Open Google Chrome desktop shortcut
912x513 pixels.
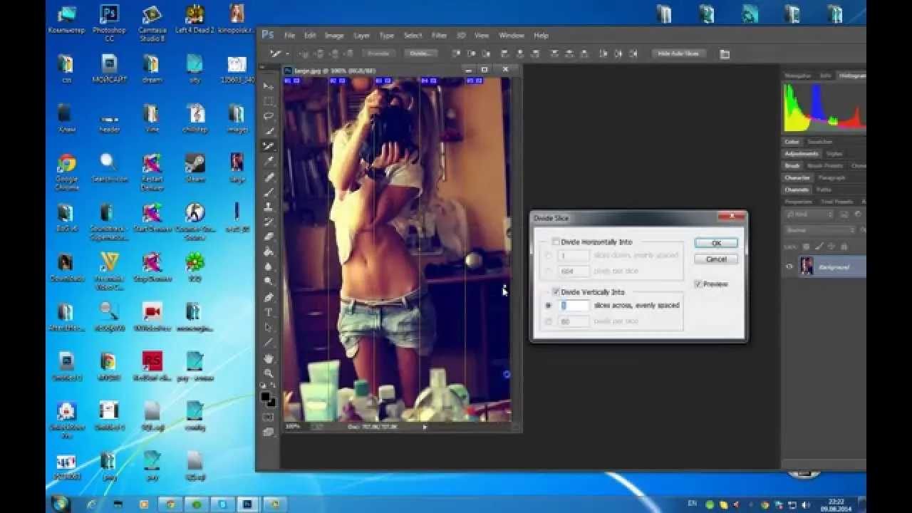(x=67, y=171)
